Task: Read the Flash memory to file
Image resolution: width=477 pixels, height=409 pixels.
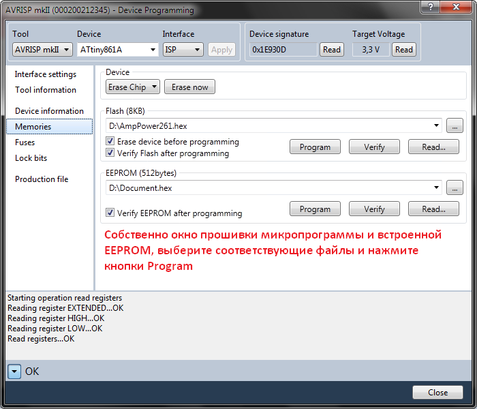Action: [x=433, y=147]
